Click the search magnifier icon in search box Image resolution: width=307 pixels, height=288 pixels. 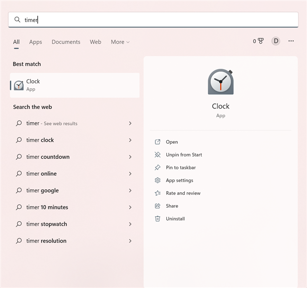point(18,19)
